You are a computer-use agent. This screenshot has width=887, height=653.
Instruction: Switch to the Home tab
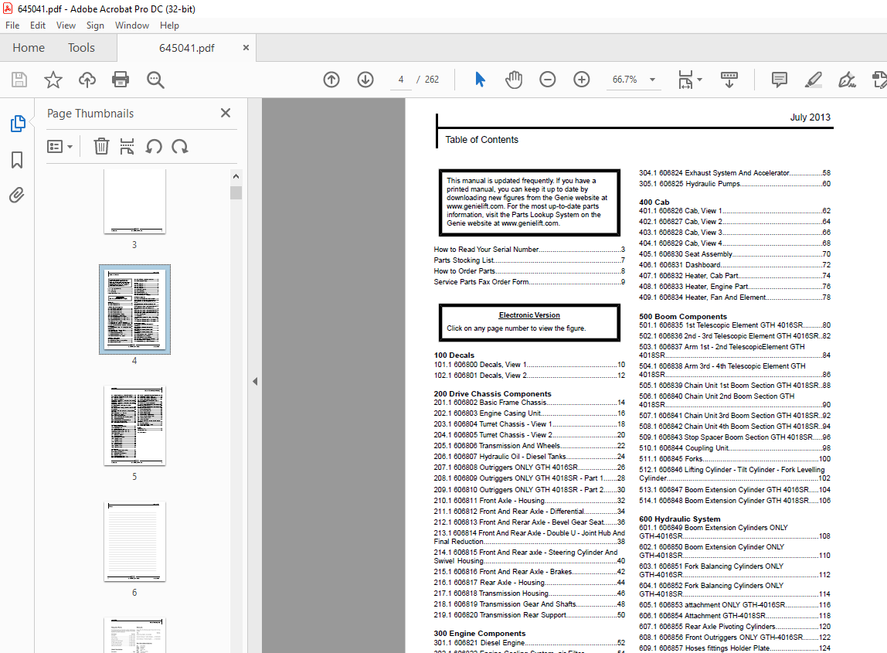[x=29, y=48]
